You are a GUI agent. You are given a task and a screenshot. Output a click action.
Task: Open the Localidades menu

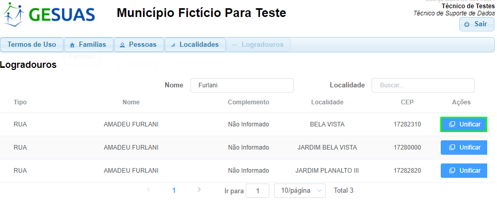tap(195, 45)
